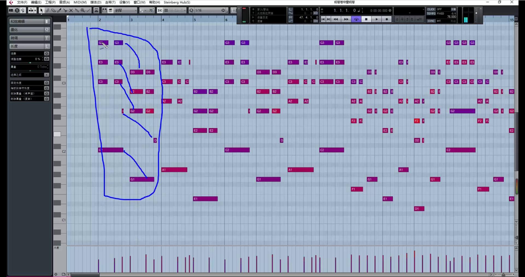Screen dimensions: 525x277
Task: Open the controller lane 力度 selector
Action: [56, 248]
